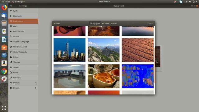Cancel the wallpaper chooser dialog
The width and height of the screenshot is (199, 112).
coord(57,24)
